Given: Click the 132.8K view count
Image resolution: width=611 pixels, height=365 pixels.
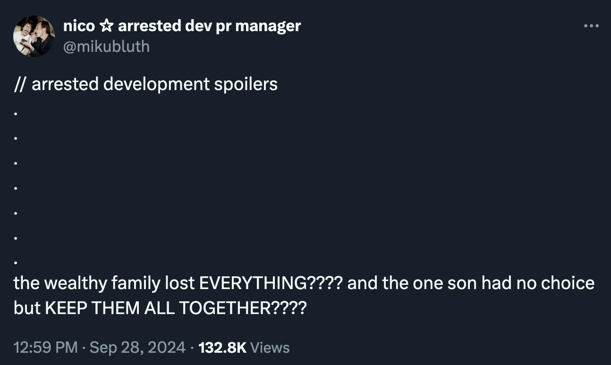Looking at the screenshot, I should click(222, 348).
